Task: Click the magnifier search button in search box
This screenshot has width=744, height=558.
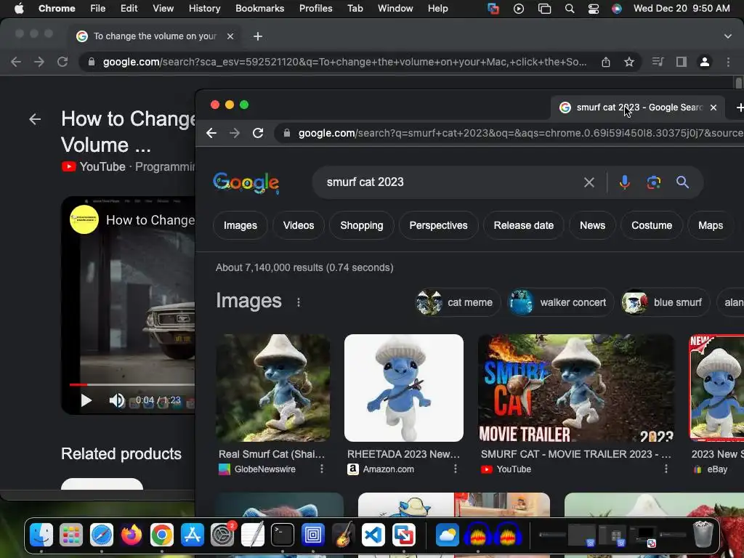Action: coord(682,182)
